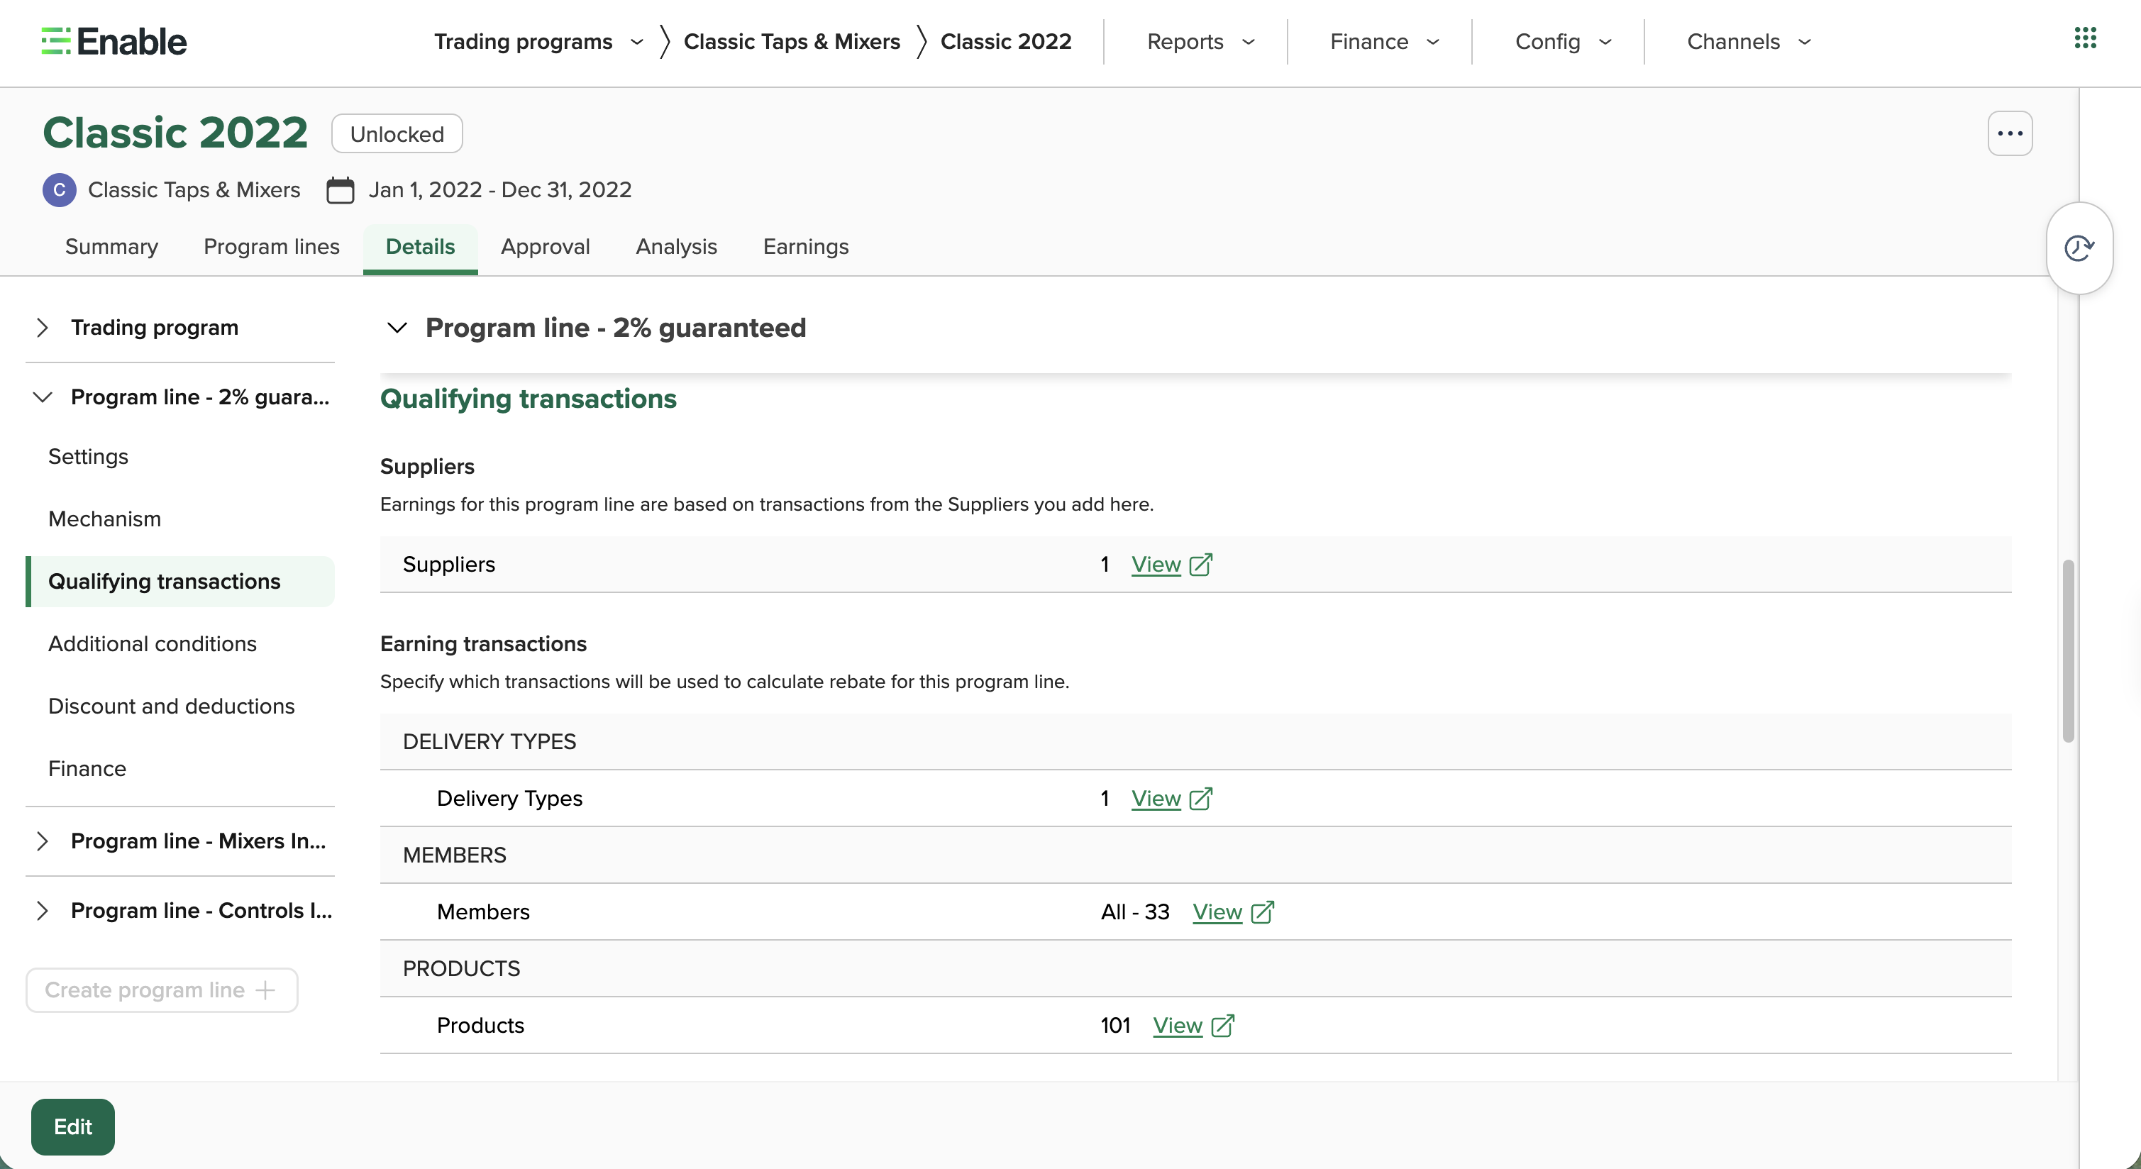Viewport: 2141px width, 1169px height.
Task: Open the Reports dropdown menu
Action: pyautogui.click(x=1200, y=42)
